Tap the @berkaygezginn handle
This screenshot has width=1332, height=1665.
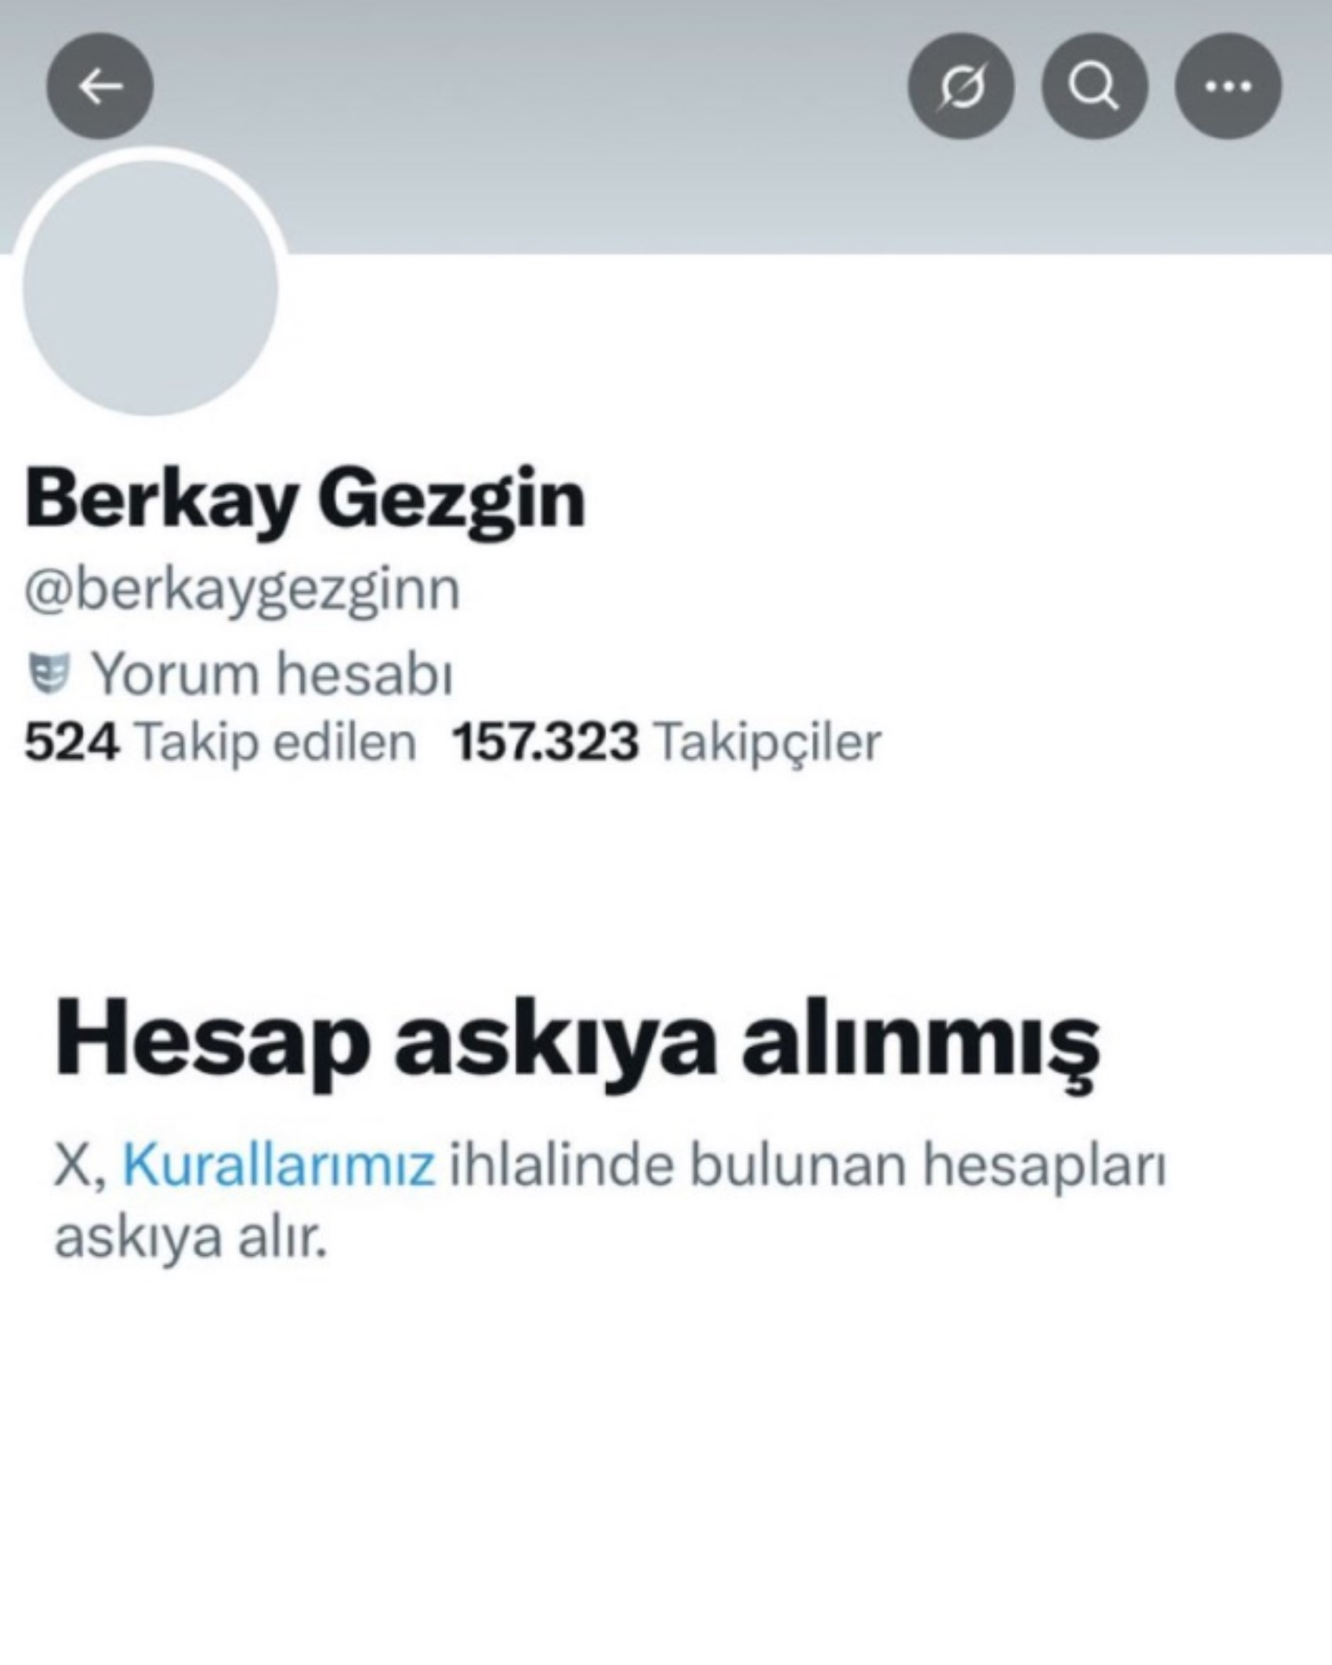(242, 589)
